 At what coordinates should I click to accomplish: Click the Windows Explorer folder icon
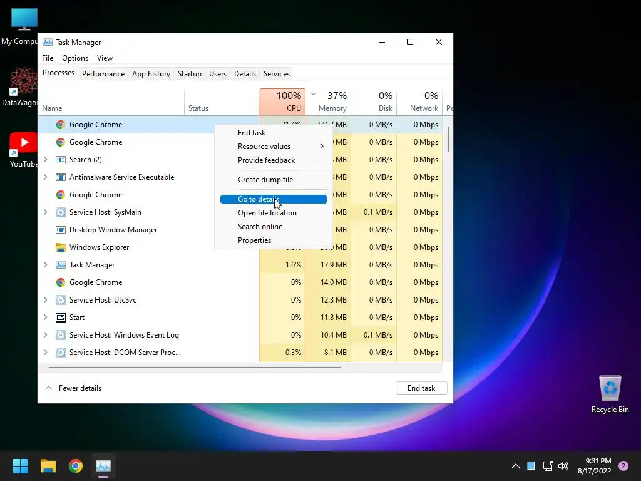coord(61,247)
